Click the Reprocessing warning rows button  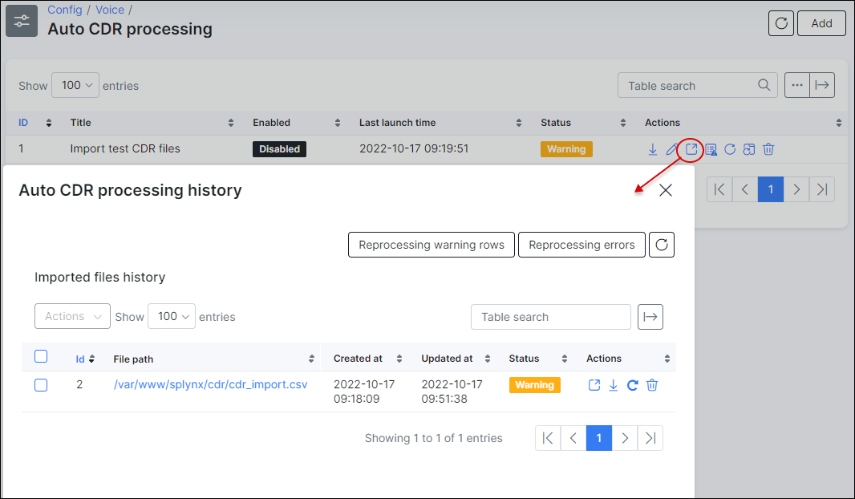coord(432,245)
